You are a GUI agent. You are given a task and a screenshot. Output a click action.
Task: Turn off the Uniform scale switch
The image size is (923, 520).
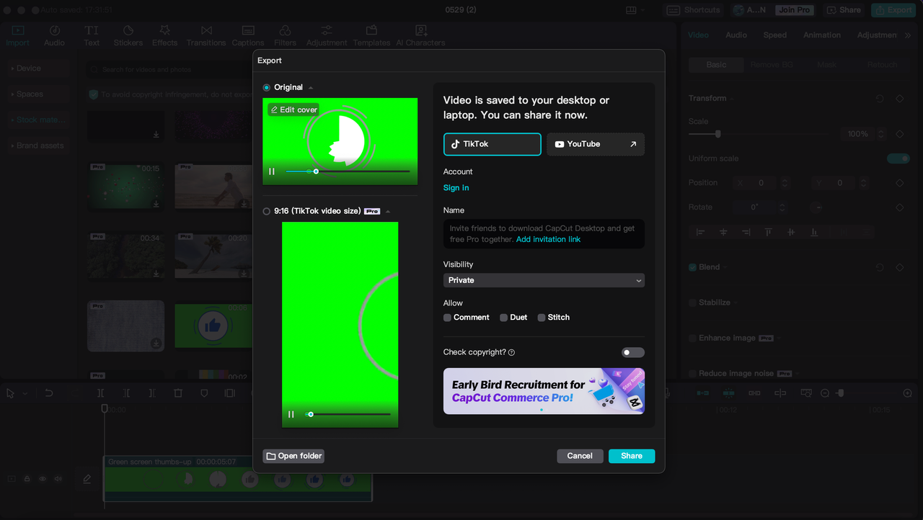(x=898, y=158)
